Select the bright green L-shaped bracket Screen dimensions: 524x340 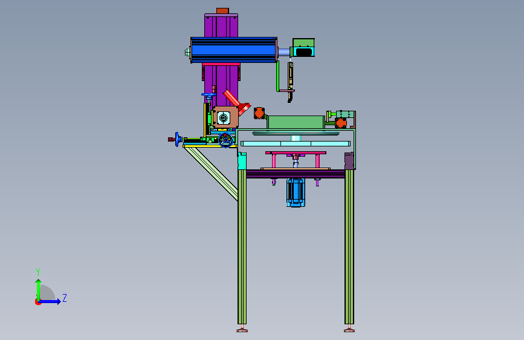[277, 76]
